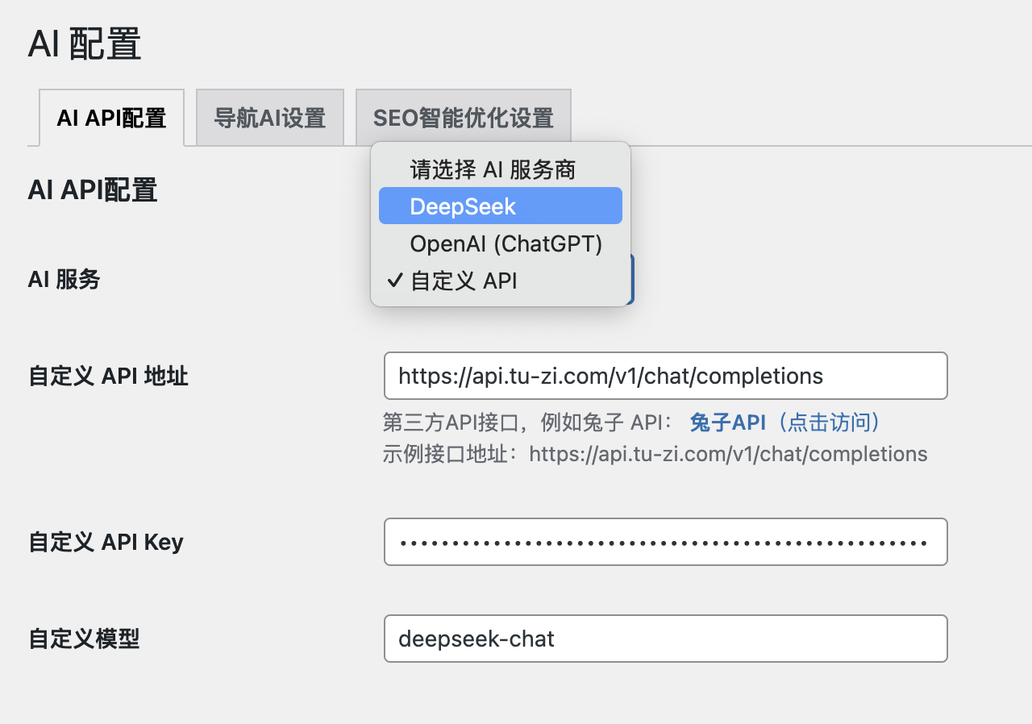Click the AI 服务 select box edge
The image size is (1032, 724).
point(632,279)
